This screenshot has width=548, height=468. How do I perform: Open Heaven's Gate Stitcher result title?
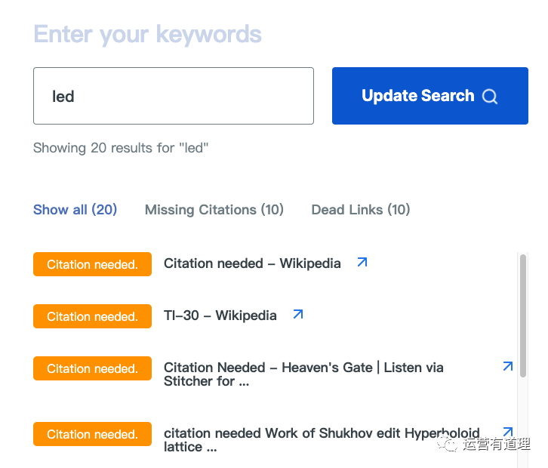coord(303,374)
